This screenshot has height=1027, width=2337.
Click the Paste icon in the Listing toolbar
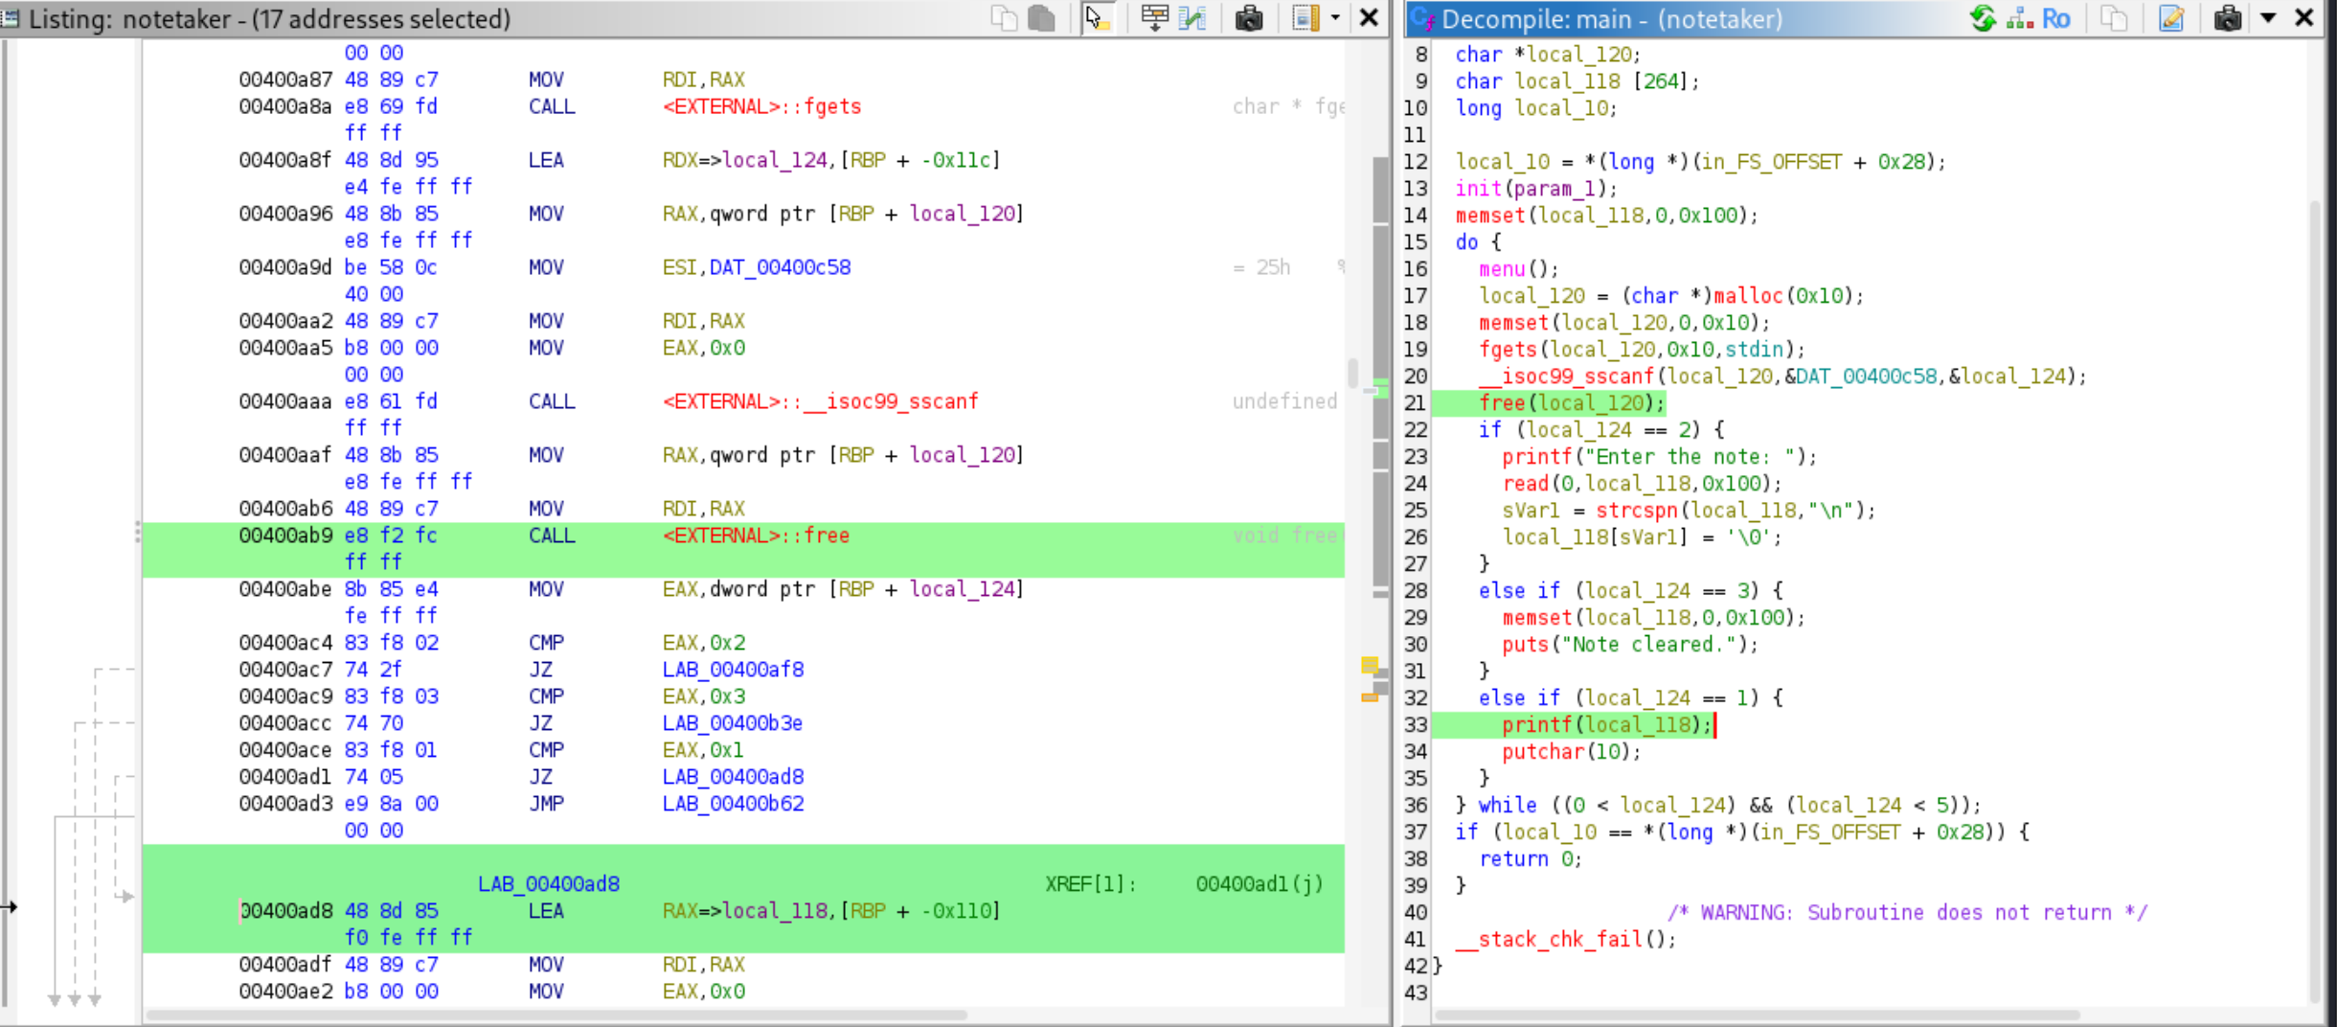click(1041, 18)
